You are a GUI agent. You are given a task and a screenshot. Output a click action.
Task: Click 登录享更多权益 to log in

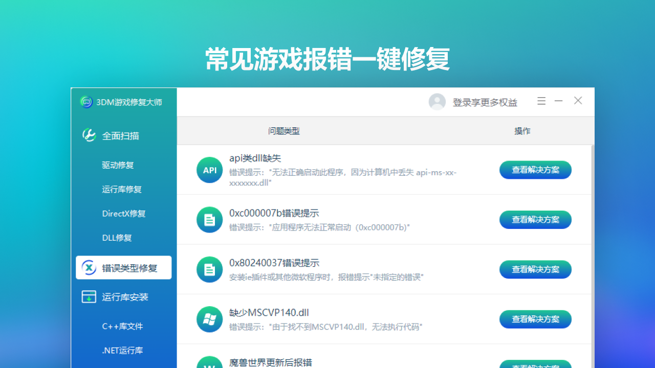pos(484,102)
